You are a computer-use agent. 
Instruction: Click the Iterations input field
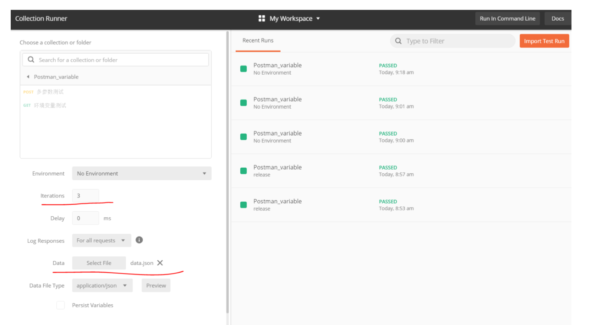tap(85, 196)
